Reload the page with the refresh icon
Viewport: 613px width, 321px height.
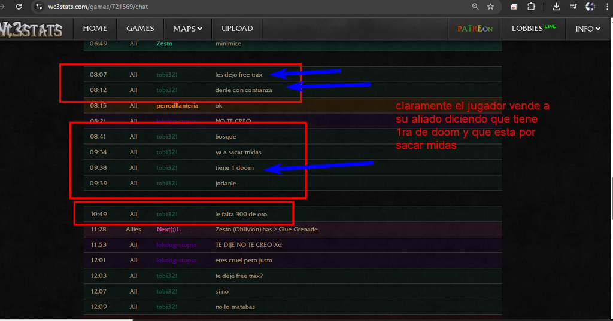coord(19,7)
